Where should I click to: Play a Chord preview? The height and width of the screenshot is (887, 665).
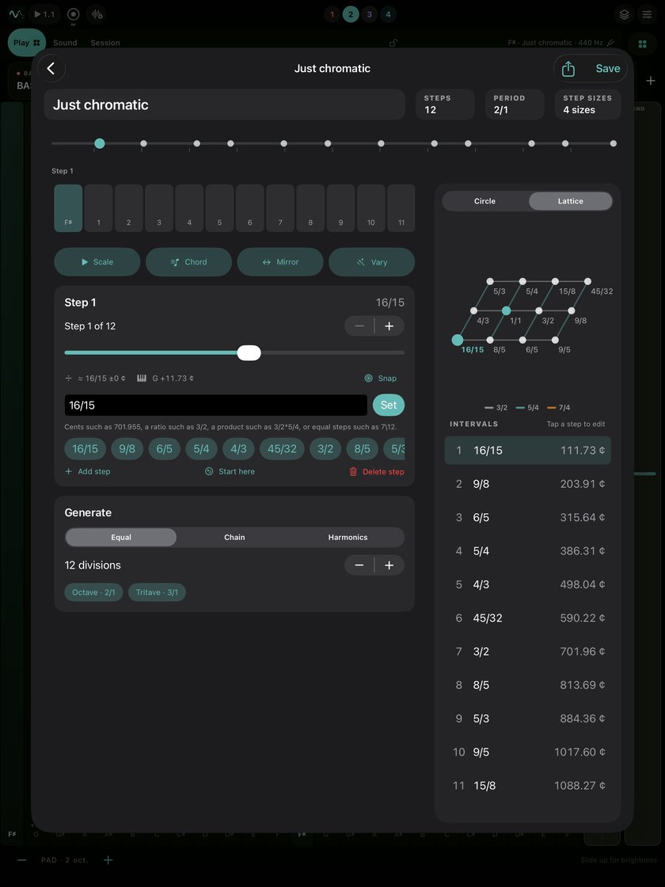click(x=189, y=262)
